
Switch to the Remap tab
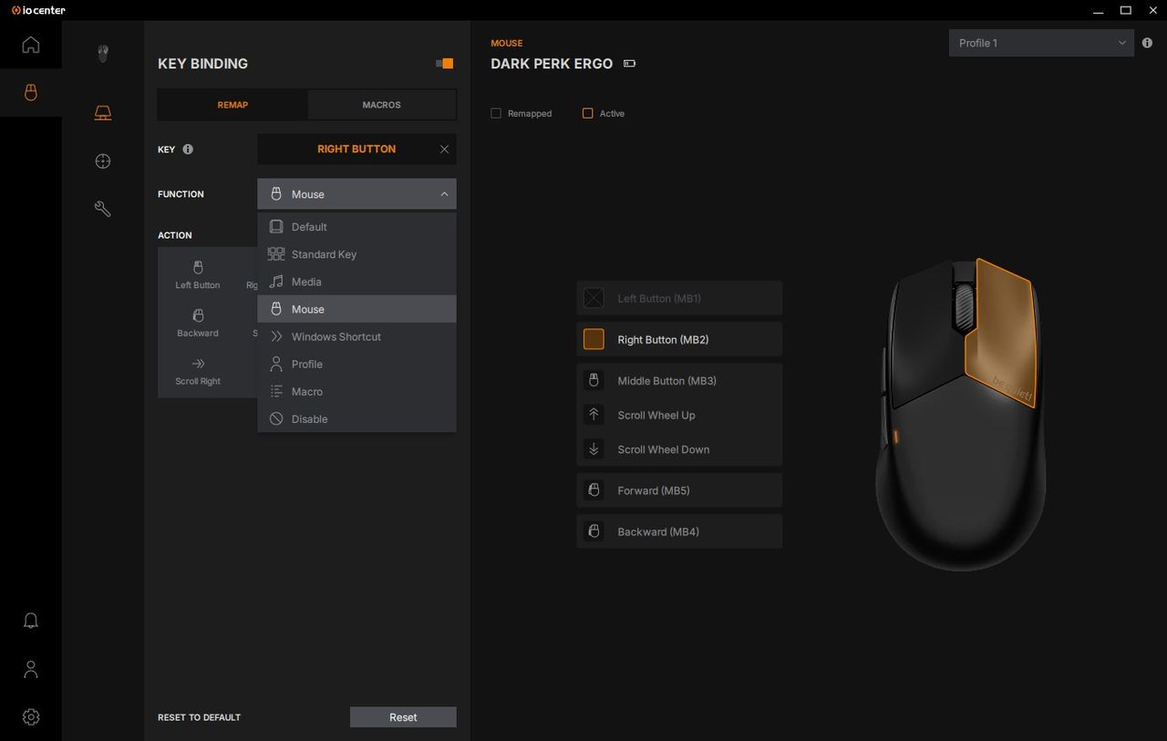point(232,105)
